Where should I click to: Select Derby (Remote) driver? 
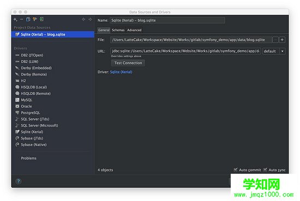click(x=34, y=74)
